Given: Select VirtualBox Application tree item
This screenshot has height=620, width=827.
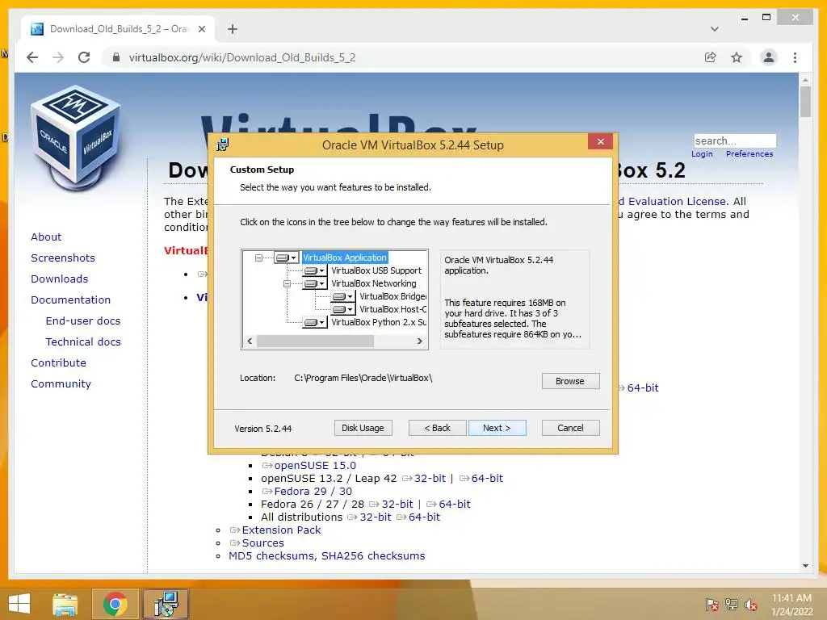Looking at the screenshot, I should (345, 258).
